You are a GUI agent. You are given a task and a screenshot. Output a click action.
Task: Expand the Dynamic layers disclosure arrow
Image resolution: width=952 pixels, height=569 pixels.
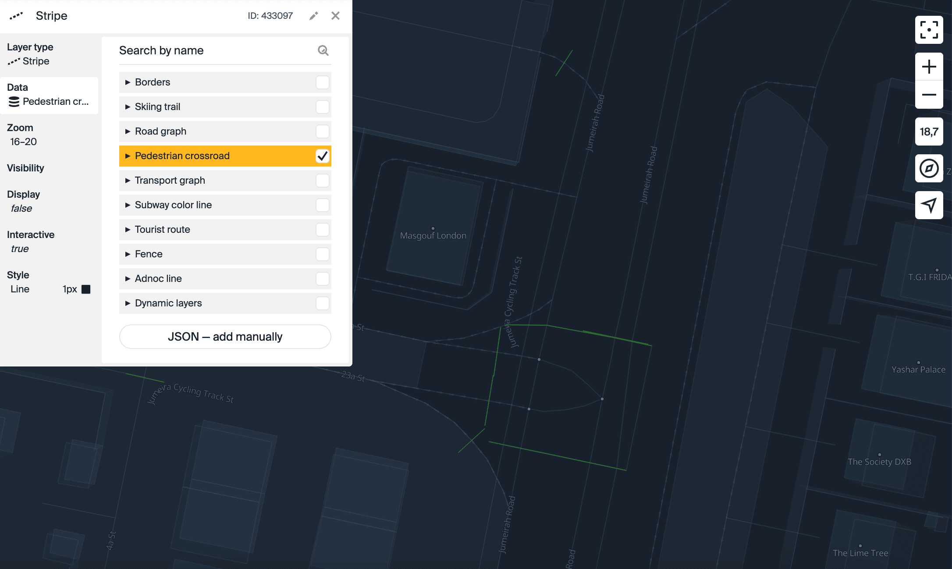pyautogui.click(x=128, y=303)
